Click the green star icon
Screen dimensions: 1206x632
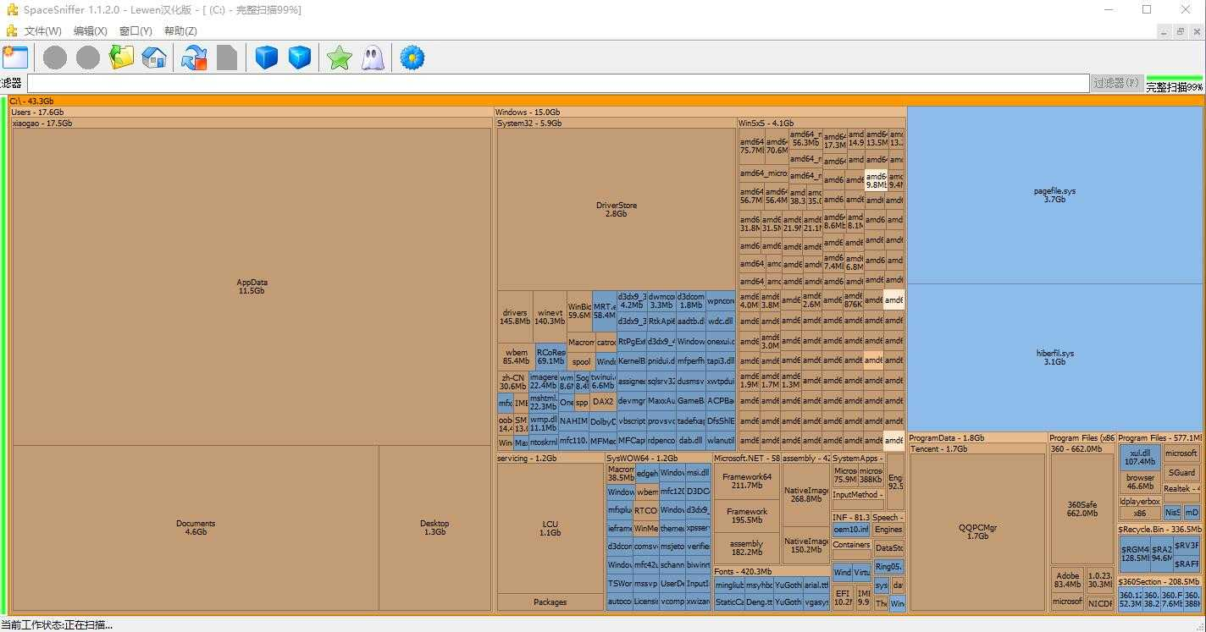click(x=340, y=58)
